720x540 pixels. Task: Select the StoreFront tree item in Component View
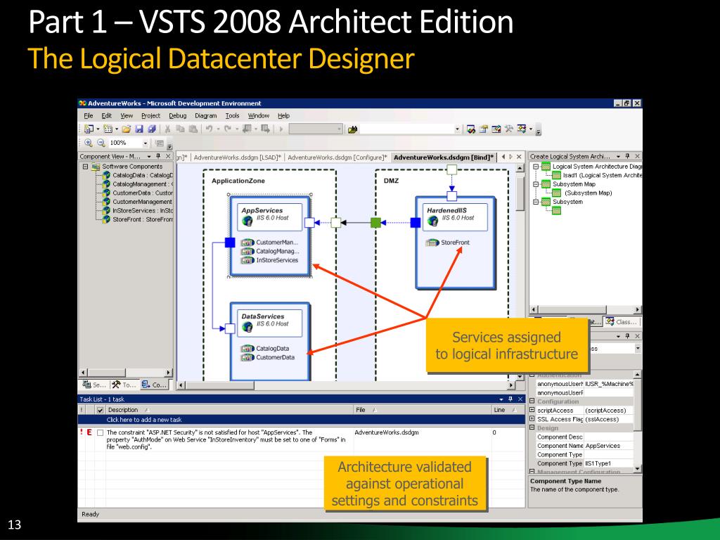coord(139,219)
